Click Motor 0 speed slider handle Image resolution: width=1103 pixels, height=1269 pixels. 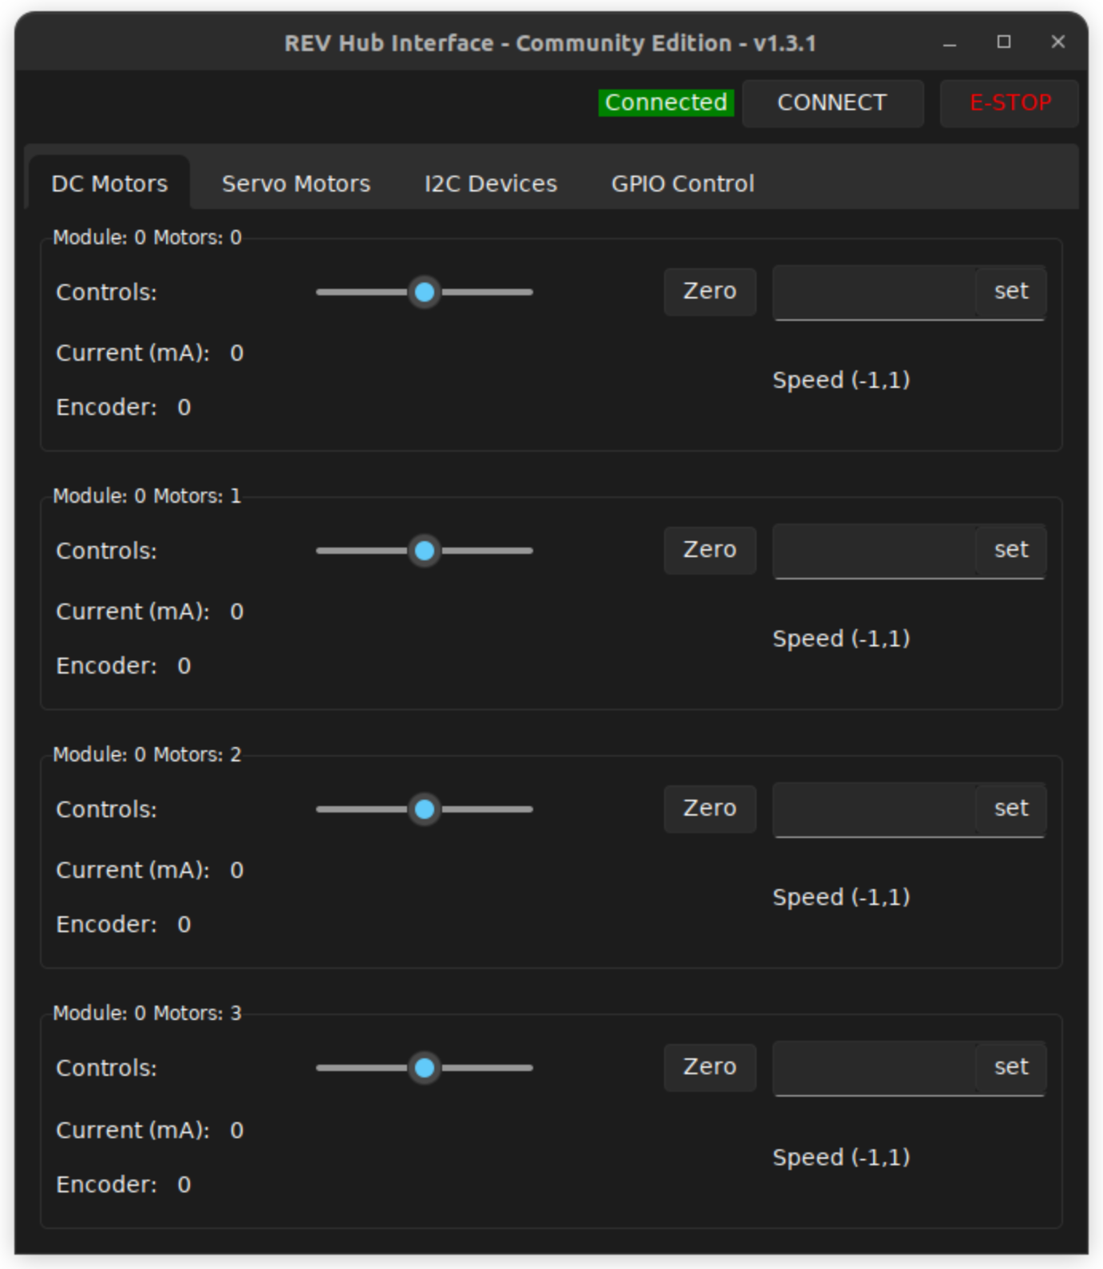[425, 292]
